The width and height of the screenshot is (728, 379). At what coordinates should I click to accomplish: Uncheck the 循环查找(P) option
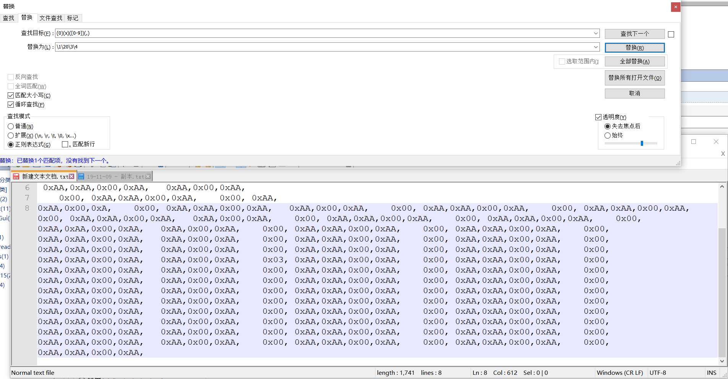coord(11,105)
